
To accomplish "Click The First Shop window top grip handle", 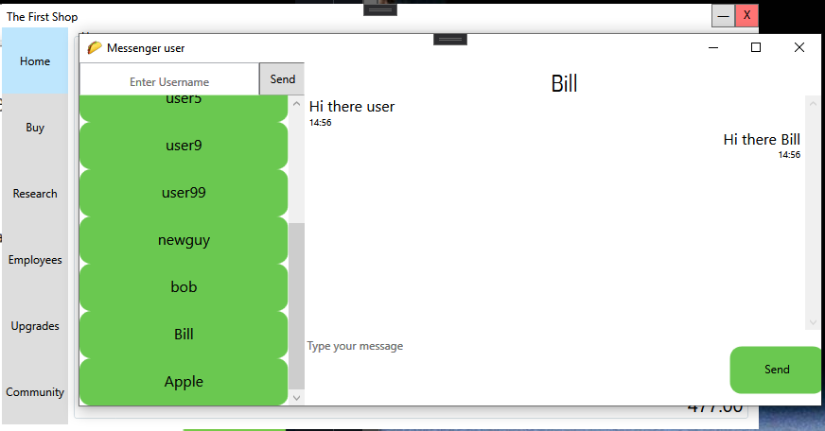I will (380, 10).
